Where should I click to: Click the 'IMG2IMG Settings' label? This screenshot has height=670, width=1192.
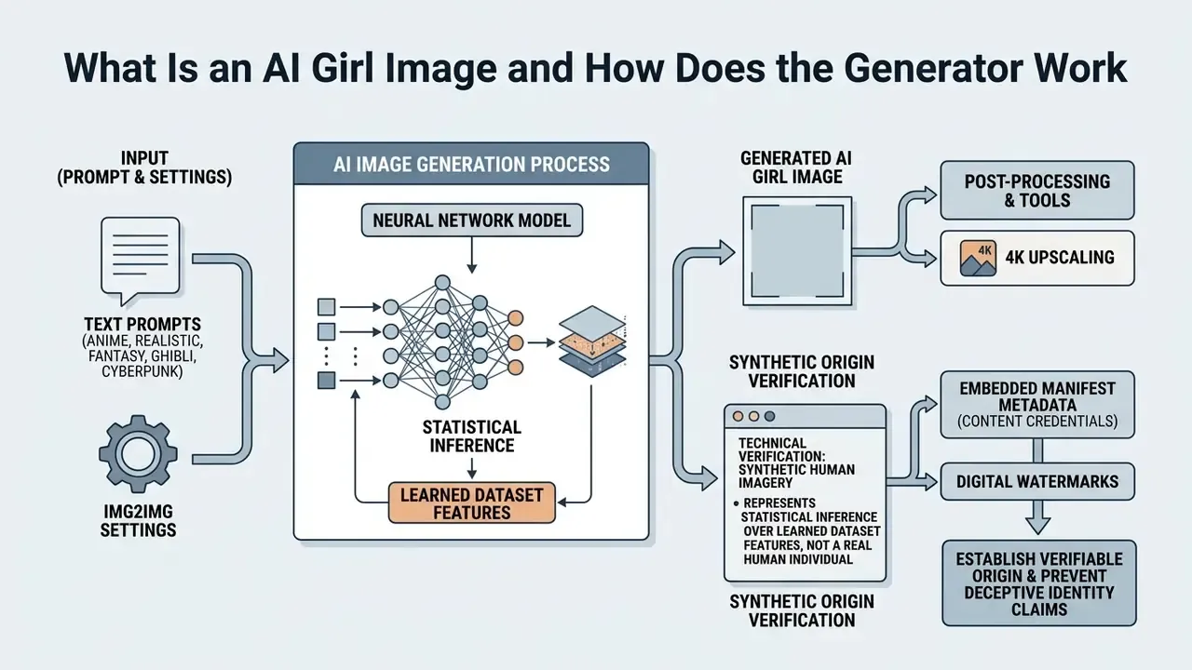click(139, 519)
